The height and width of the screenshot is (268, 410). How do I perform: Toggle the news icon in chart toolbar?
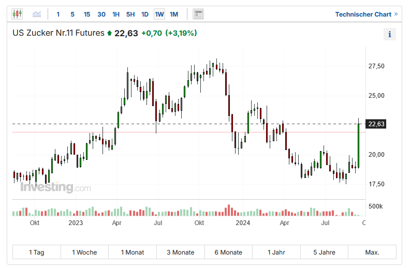[x=198, y=14]
